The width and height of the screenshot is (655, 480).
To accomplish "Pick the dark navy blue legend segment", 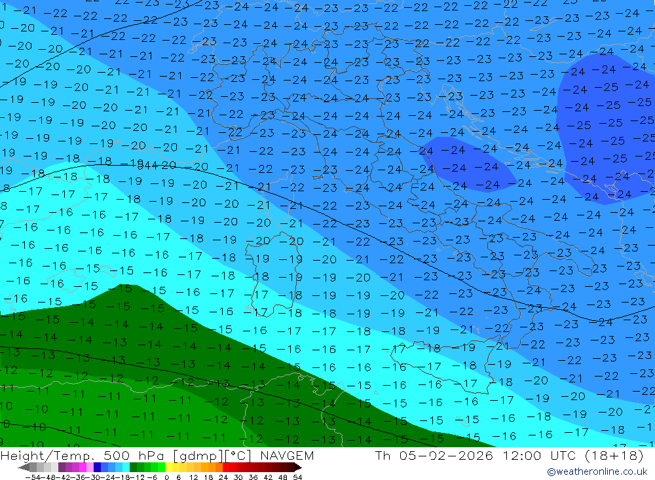I will (x=97, y=467).
